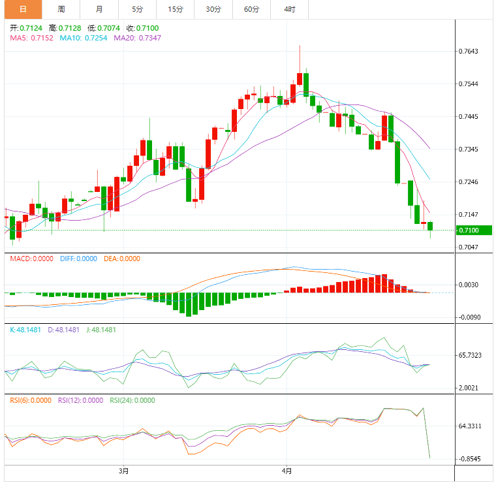496x489 pixels.
Task: Click the 3月 date axis marker
Action: point(124,471)
